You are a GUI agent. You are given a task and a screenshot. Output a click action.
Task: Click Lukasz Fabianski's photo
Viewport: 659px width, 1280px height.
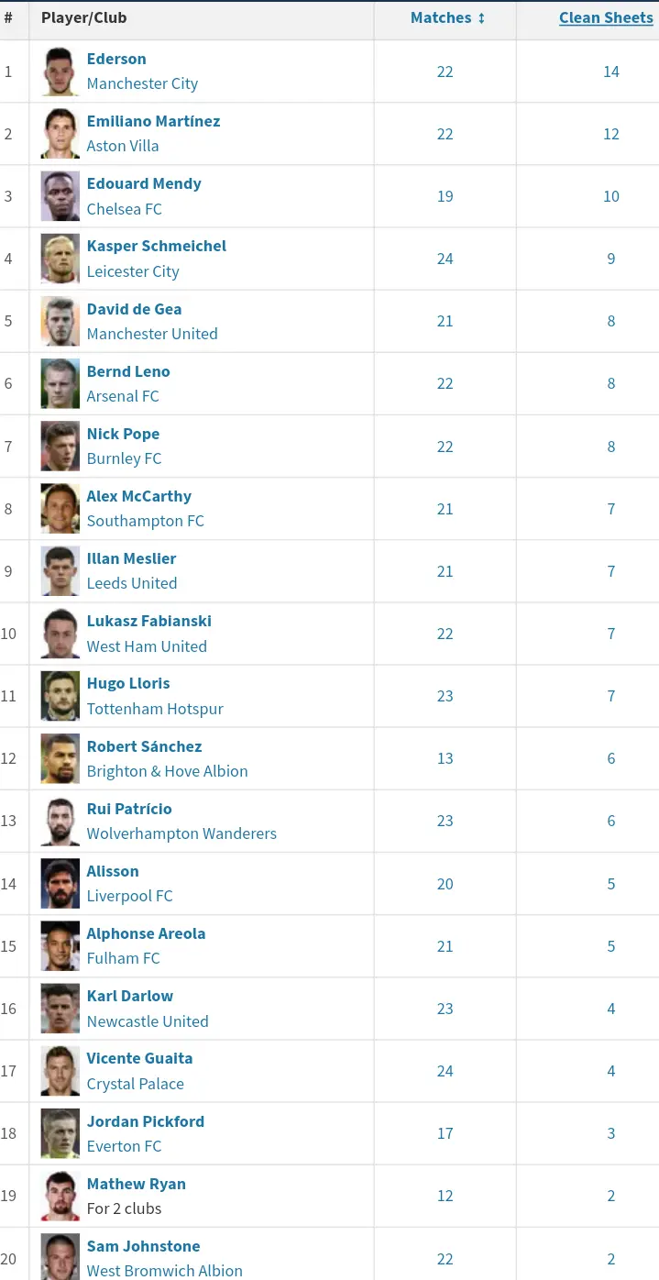point(60,634)
